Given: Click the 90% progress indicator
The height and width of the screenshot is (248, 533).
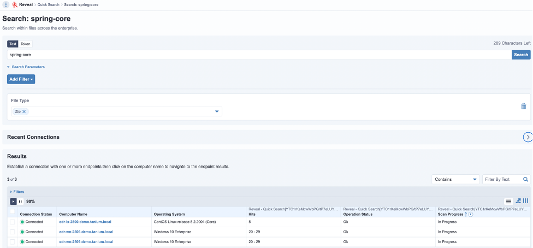Looking at the screenshot, I should 31,202.
